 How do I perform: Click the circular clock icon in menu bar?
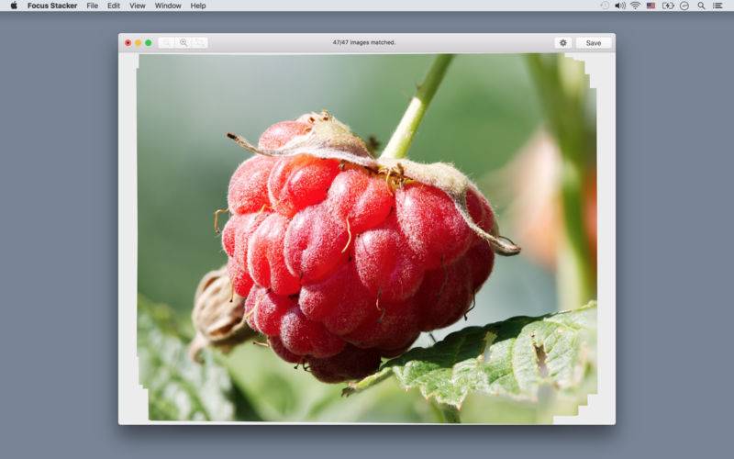pos(684,6)
